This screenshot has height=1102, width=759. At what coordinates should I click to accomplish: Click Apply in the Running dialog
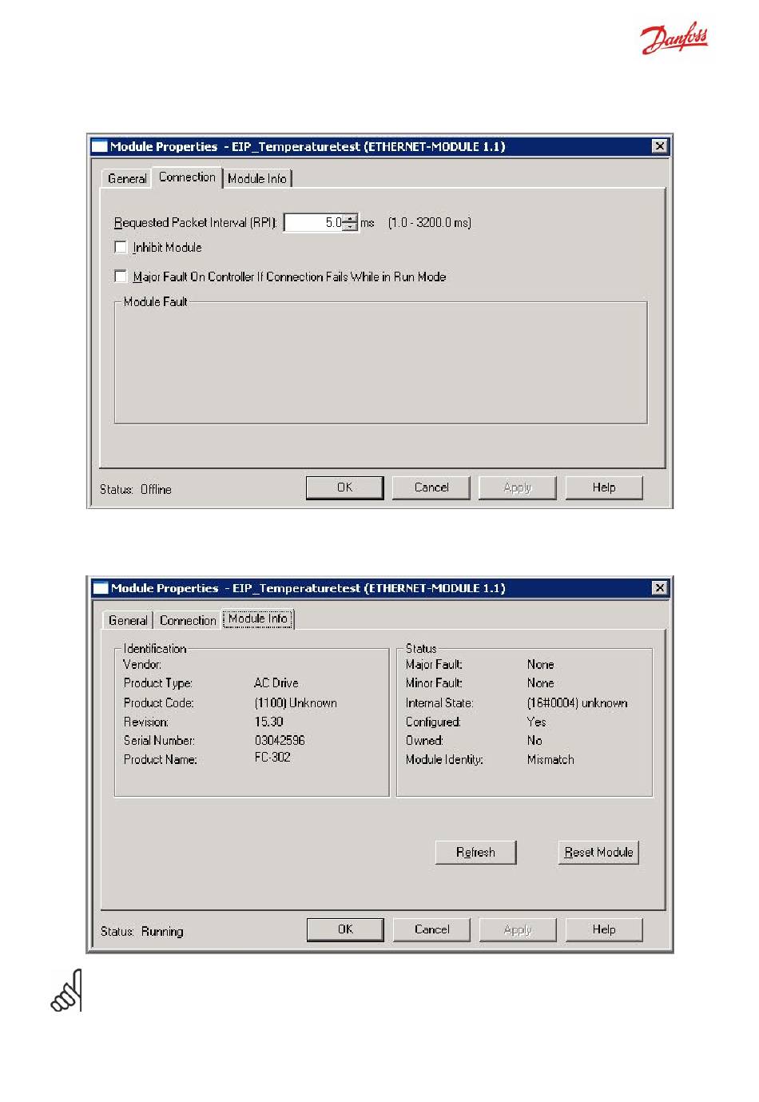coord(518,929)
